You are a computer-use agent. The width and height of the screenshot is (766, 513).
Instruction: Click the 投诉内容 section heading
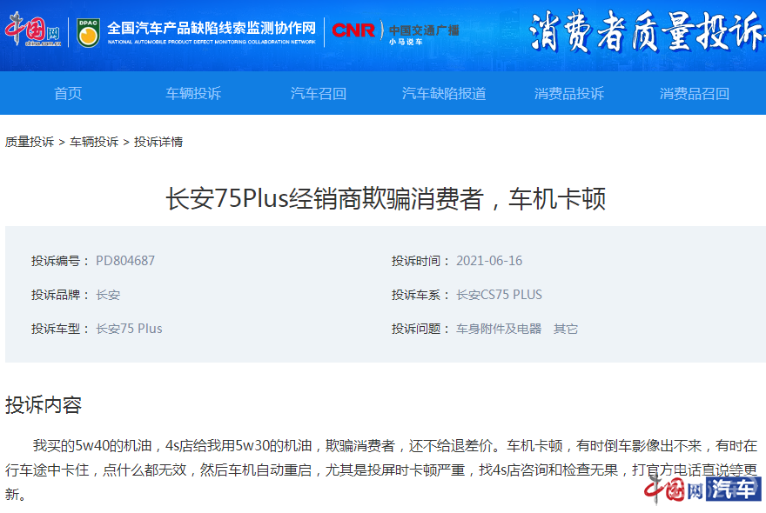(x=44, y=404)
